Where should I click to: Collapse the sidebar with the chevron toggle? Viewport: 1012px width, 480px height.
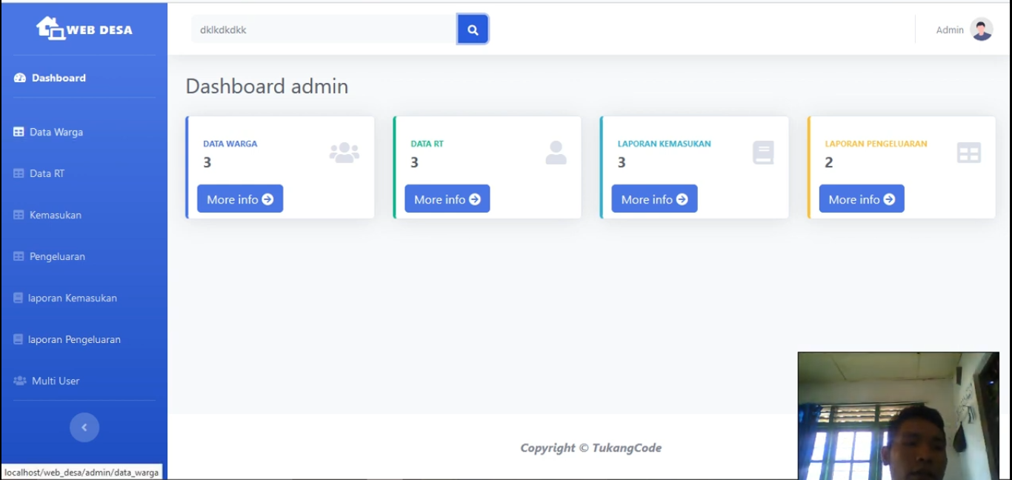pos(84,427)
